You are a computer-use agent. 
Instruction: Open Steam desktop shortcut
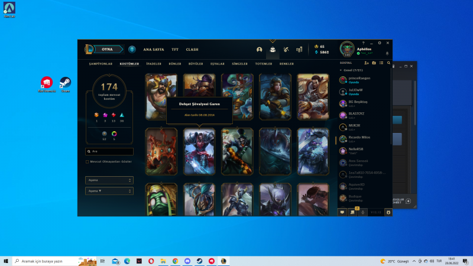coord(65,84)
